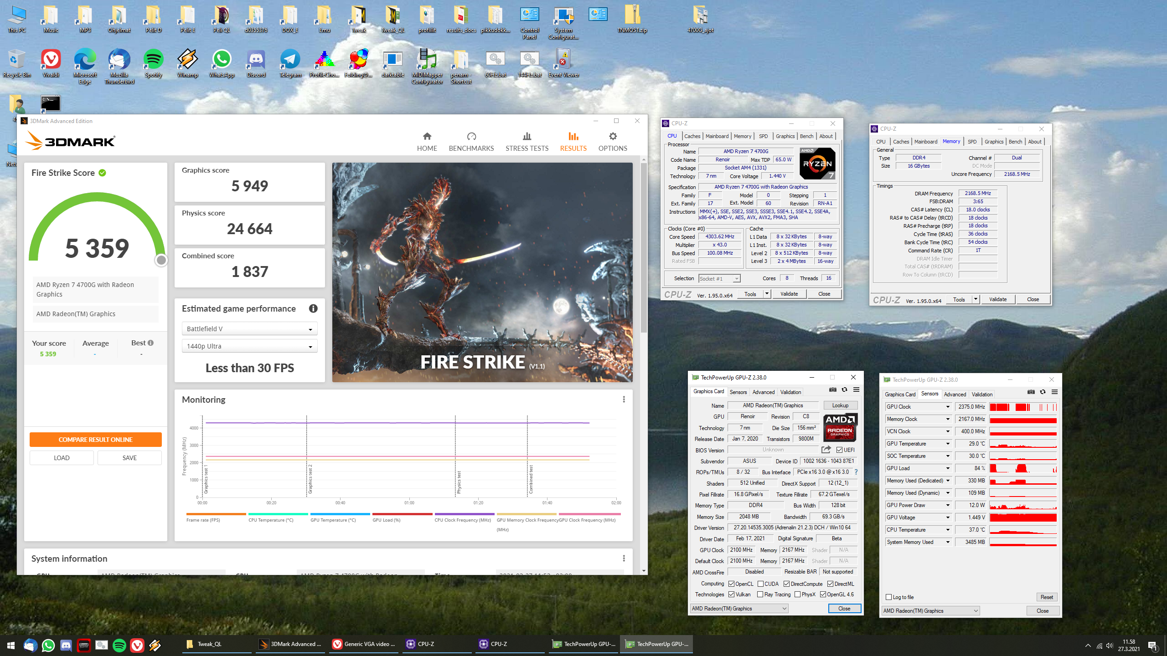The height and width of the screenshot is (656, 1167).
Task: Share the BIOS version in GPU-Z
Action: click(x=826, y=450)
